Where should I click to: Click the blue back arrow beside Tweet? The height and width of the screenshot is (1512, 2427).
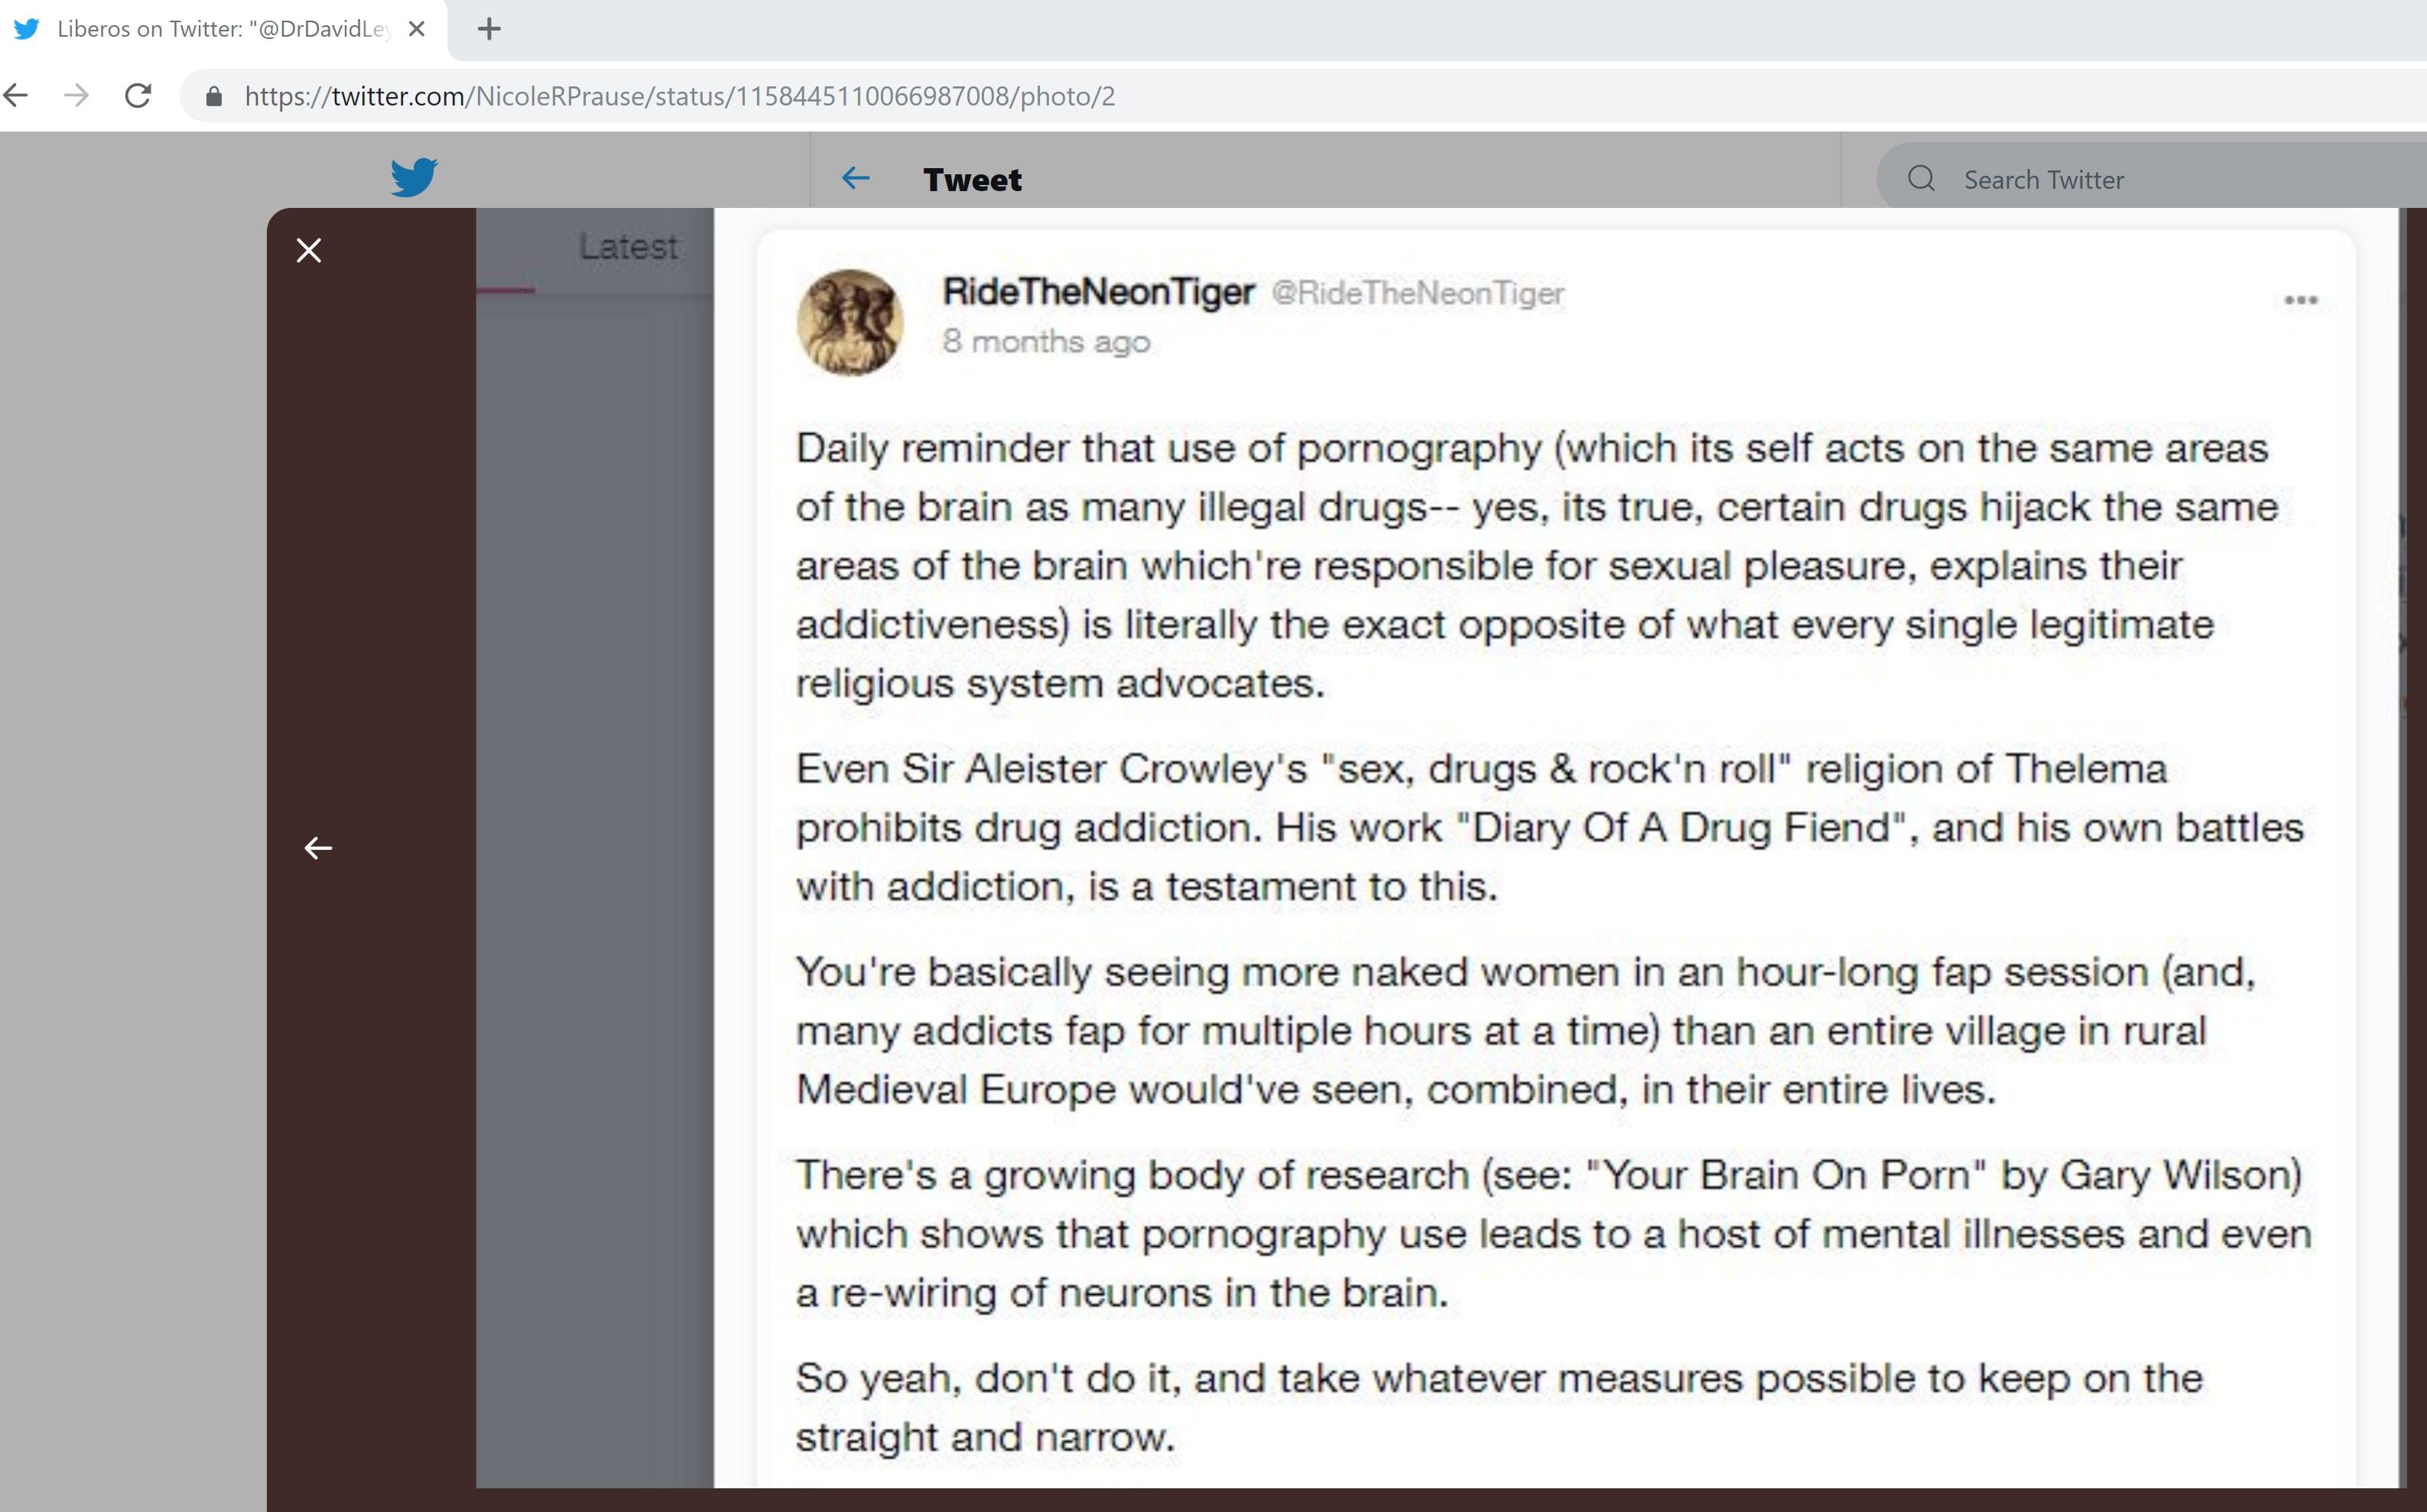tap(855, 179)
